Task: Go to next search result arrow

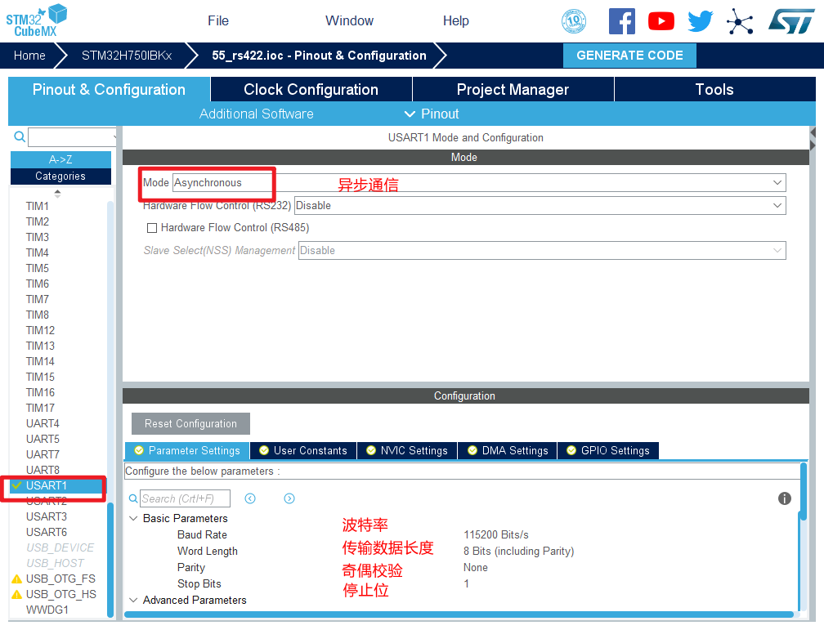Action: pyautogui.click(x=289, y=498)
